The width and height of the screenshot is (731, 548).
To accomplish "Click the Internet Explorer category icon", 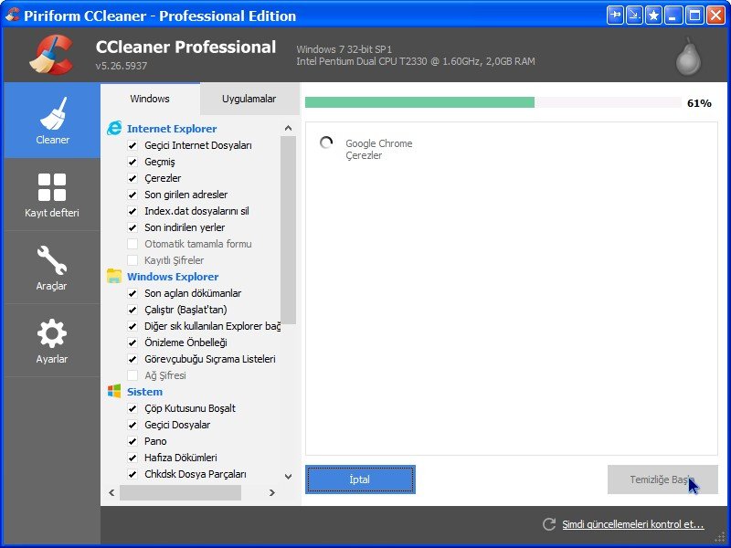I will [x=114, y=128].
